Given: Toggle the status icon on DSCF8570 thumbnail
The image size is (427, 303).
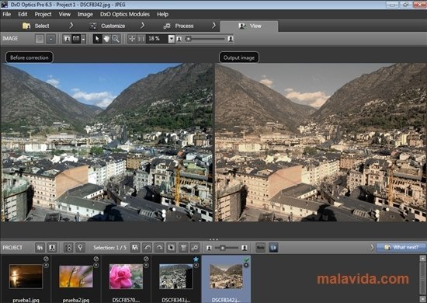Looking at the screenshot, I should (x=146, y=259).
